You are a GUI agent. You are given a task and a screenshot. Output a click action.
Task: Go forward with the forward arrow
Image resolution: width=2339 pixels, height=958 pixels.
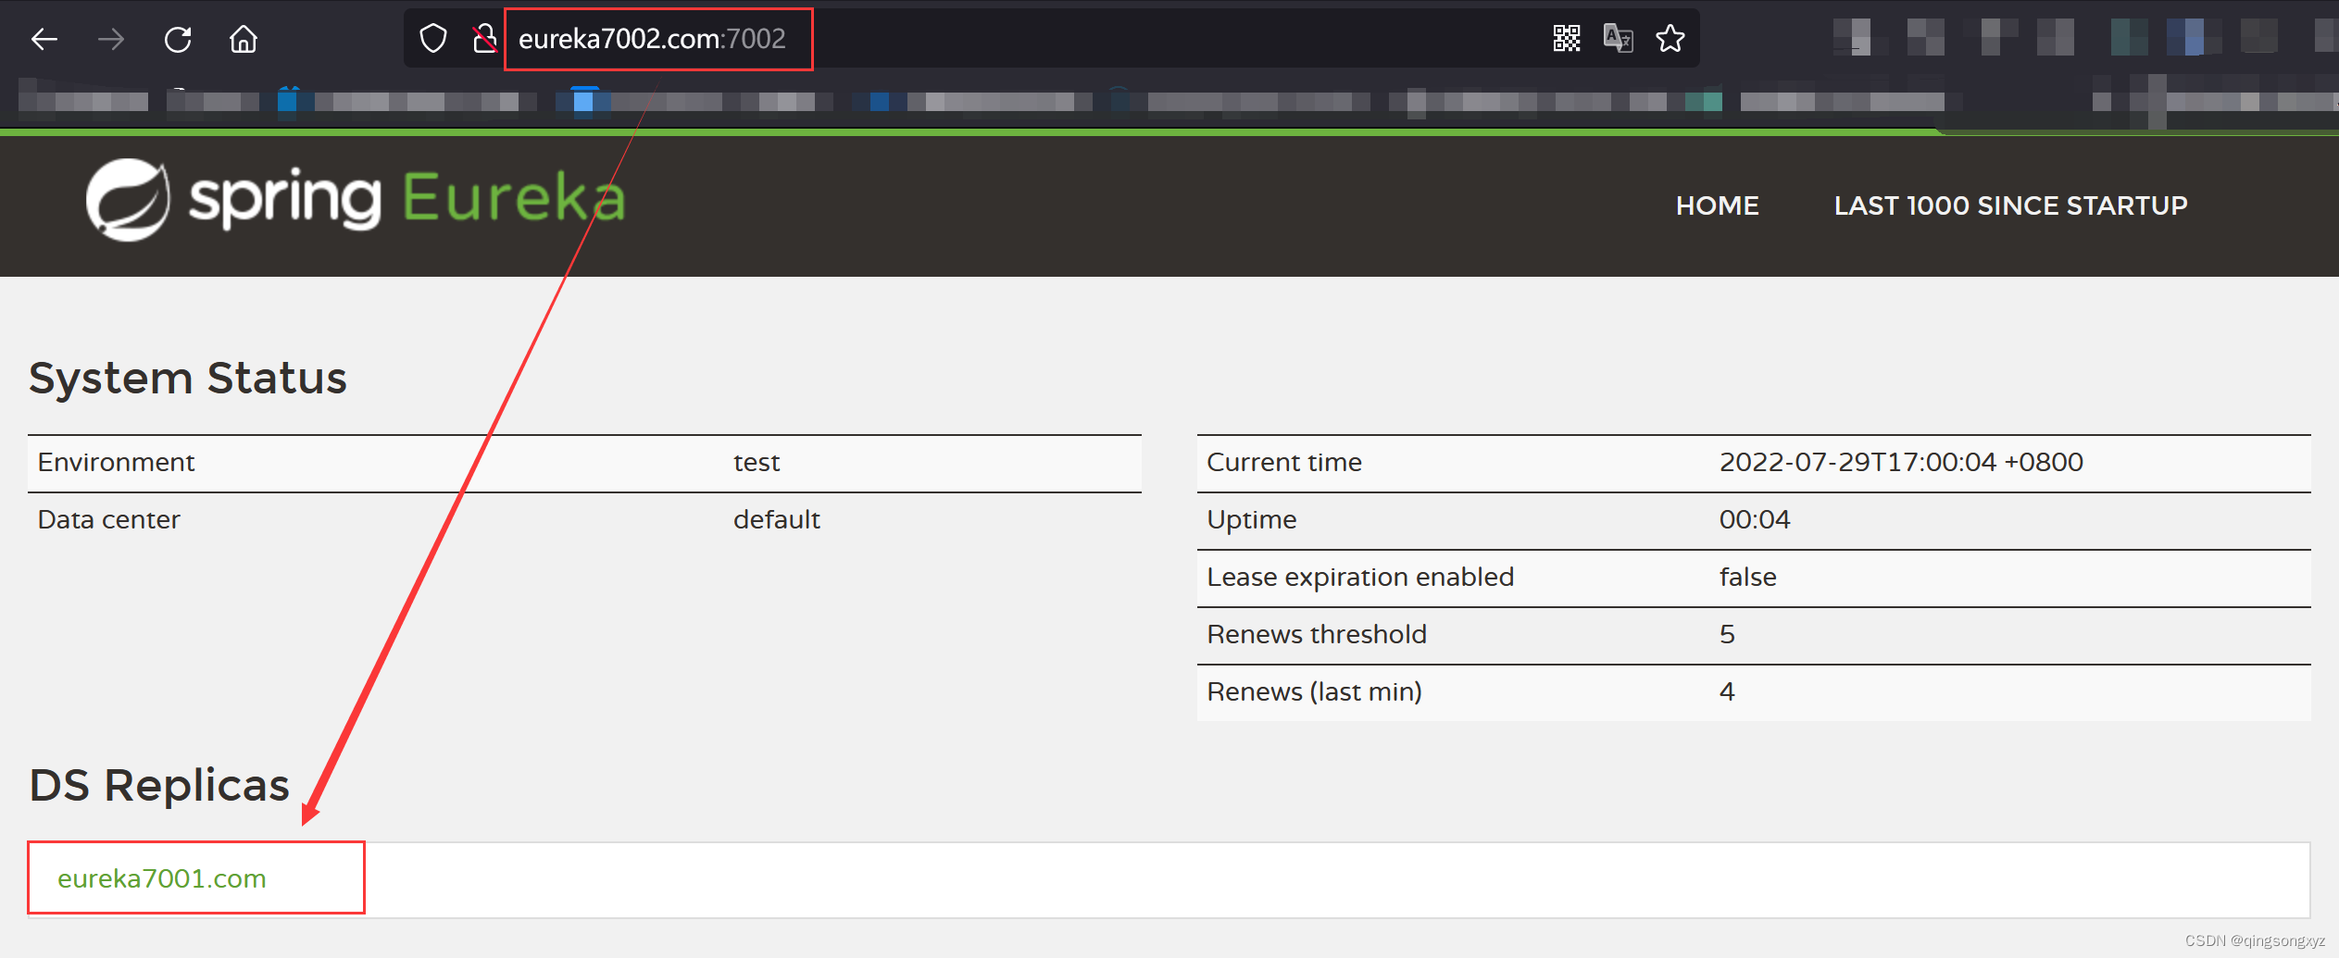coord(111,39)
